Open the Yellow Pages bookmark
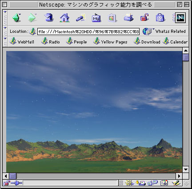This screenshot has width=192, height=189. click(x=110, y=42)
